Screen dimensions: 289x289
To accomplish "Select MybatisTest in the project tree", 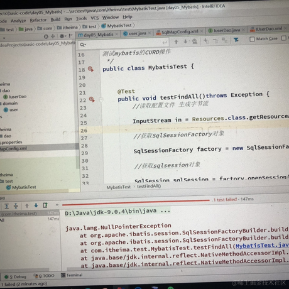I will point(21,187).
